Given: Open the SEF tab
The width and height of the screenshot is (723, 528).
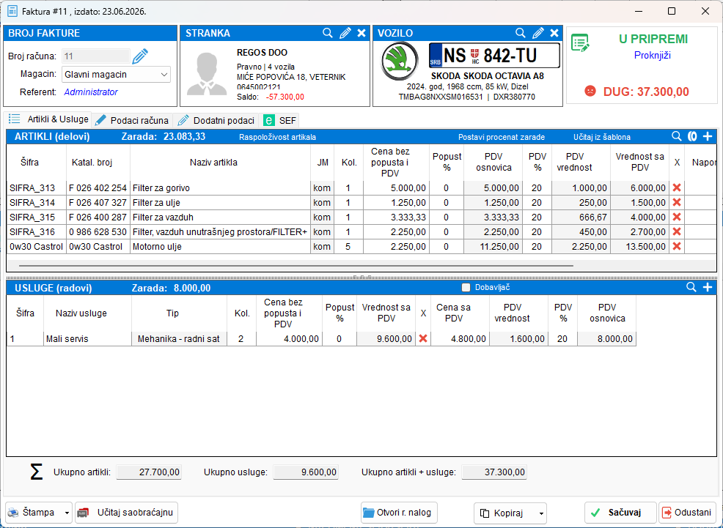Looking at the screenshot, I should click(279, 121).
